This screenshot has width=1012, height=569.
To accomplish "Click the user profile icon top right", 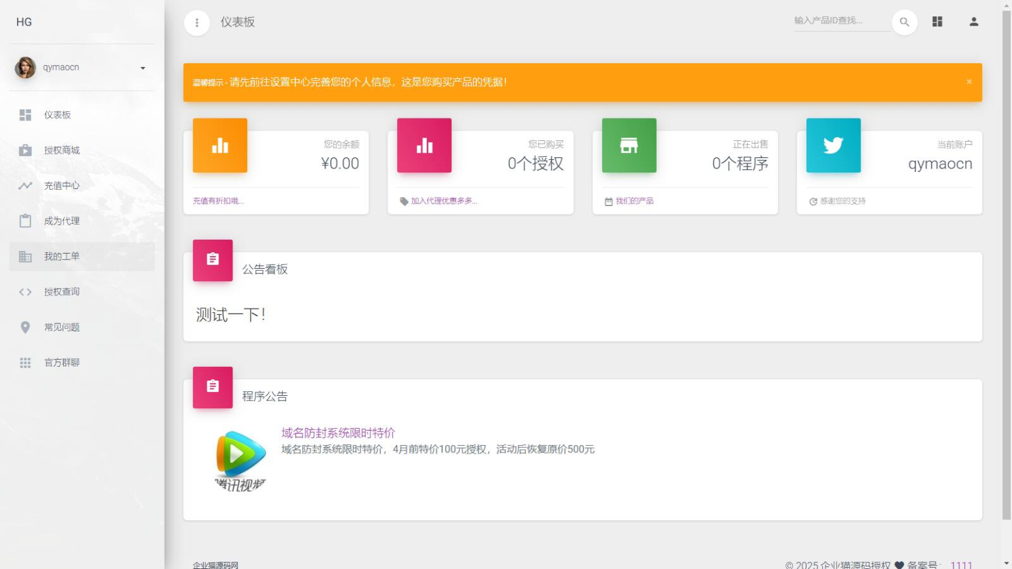I will pos(973,22).
